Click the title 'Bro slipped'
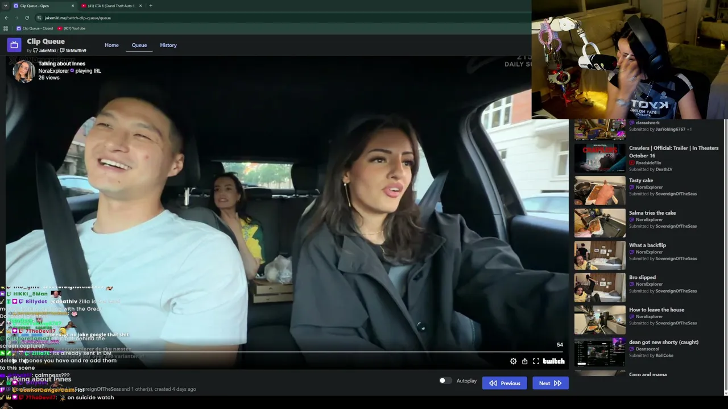The image size is (728, 409). pos(642,278)
